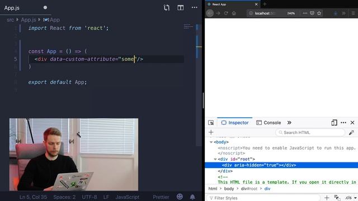
Task: Click line number 5 in the gutter
Action: tap(16, 59)
